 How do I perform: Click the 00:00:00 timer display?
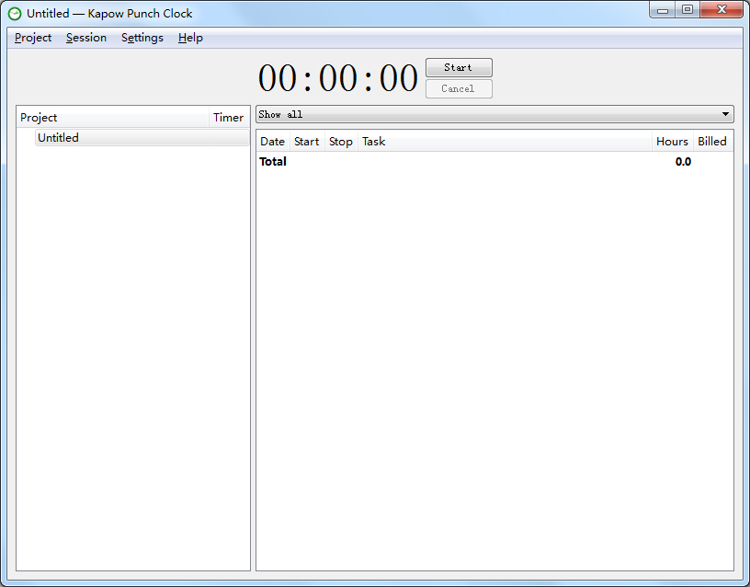(x=337, y=78)
